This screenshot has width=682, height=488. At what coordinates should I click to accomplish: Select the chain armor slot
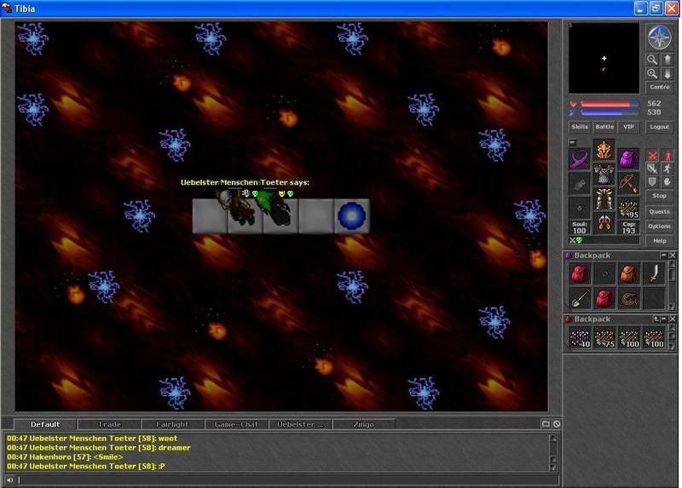point(604,175)
